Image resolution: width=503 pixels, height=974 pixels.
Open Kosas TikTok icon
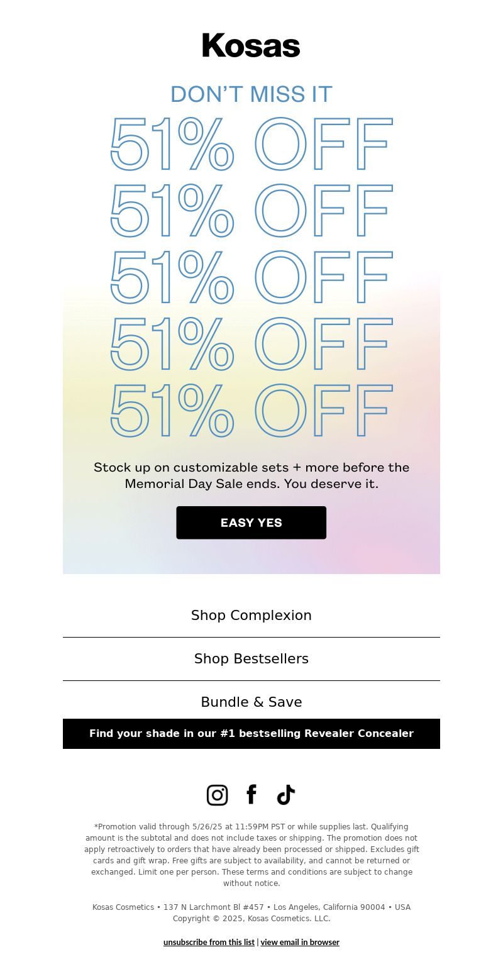(x=286, y=795)
